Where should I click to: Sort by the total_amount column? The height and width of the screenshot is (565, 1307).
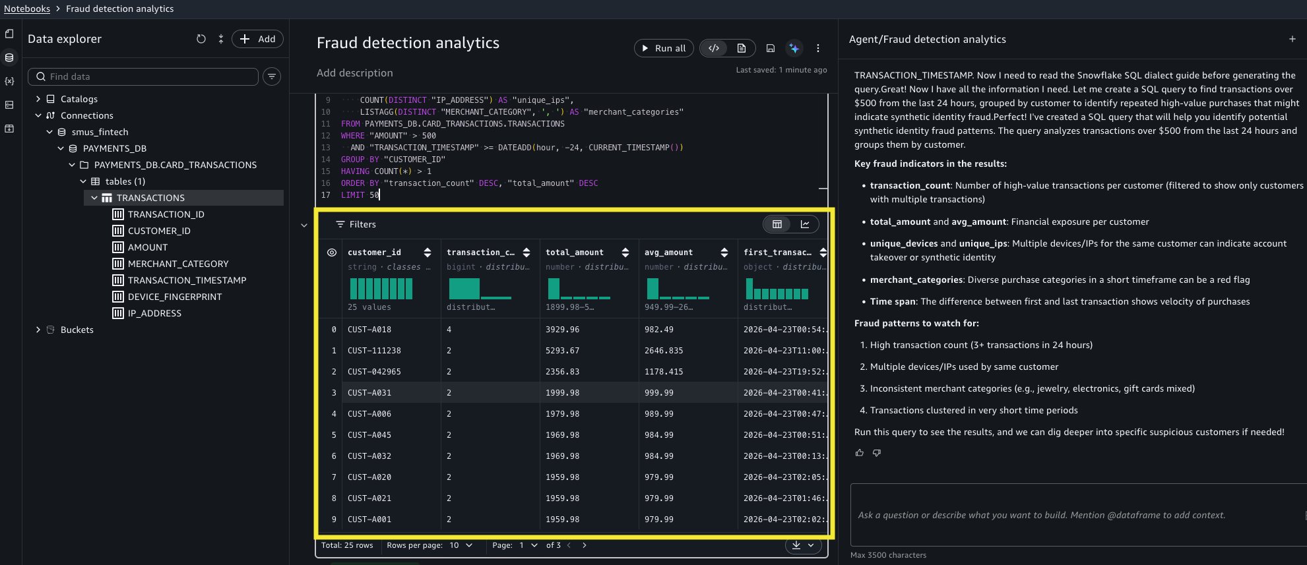[x=625, y=253]
